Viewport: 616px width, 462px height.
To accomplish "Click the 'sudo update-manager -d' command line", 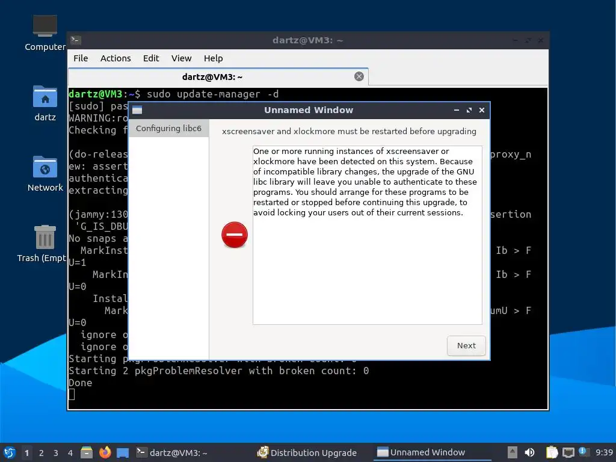I will coord(212,94).
